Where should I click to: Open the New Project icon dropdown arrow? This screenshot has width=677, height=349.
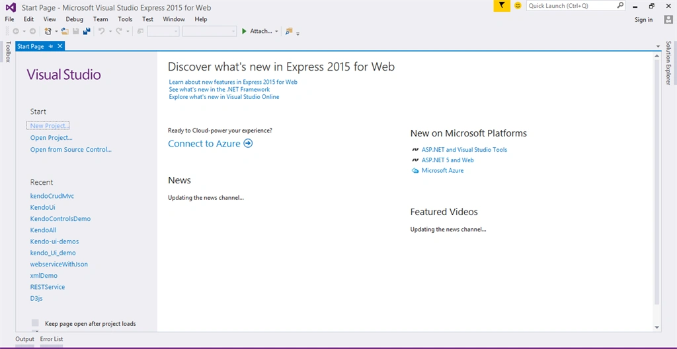coord(56,32)
